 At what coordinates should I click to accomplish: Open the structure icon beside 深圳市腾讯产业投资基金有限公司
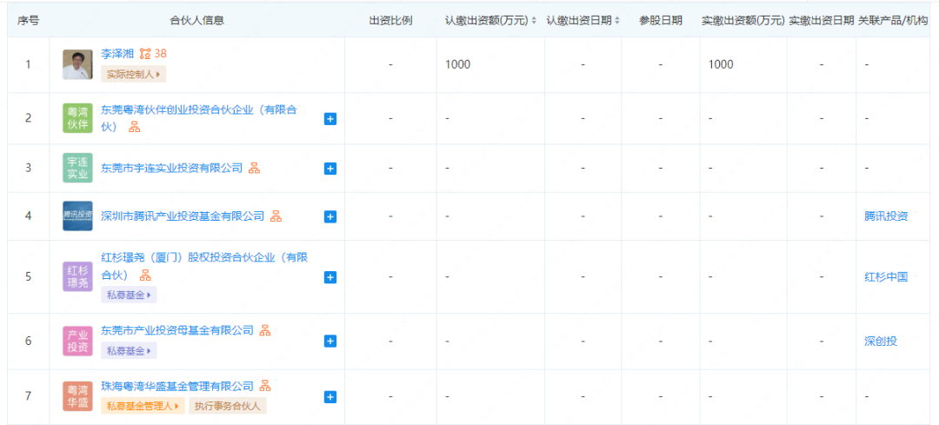click(x=276, y=216)
